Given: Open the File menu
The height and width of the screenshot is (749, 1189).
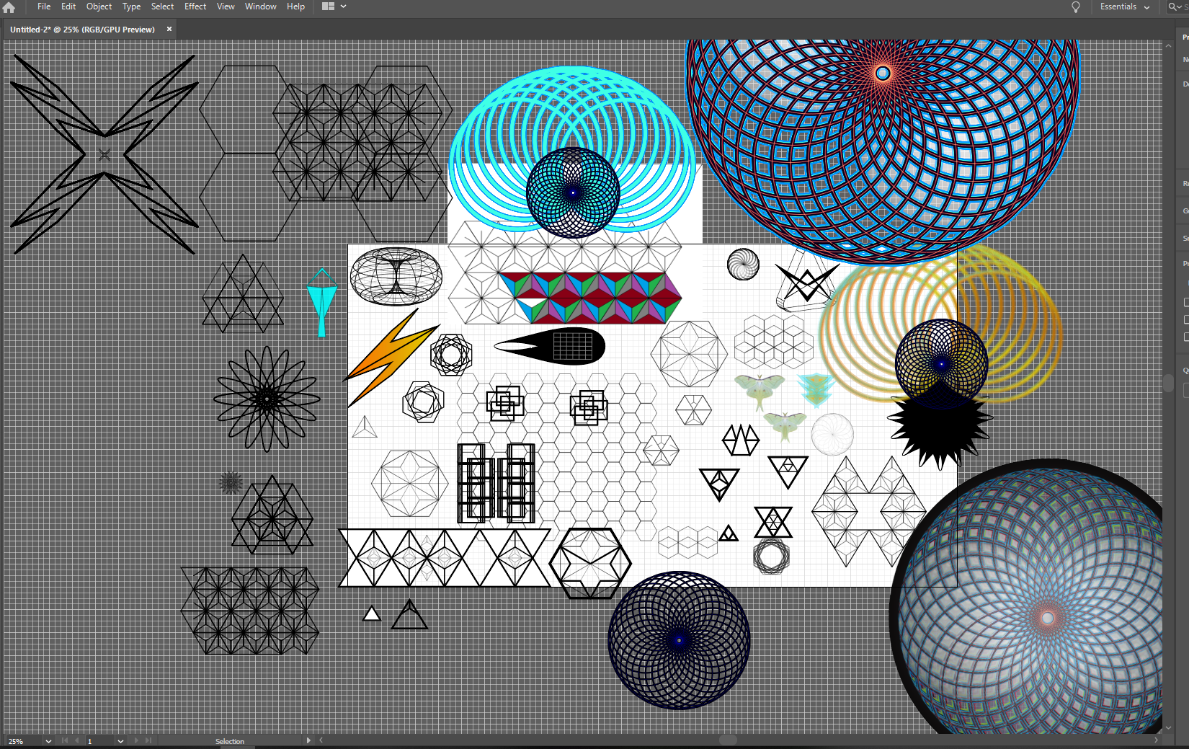Looking at the screenshot, I should (44, 6).
